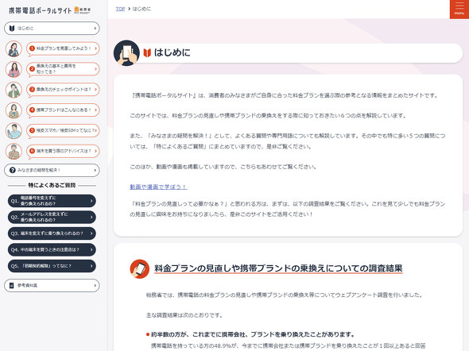This screenshot has height=351, width=469.
Task: Open 乗換えの基本と費用を知ってる？ bubble
Action: click(x=63, y=69)
